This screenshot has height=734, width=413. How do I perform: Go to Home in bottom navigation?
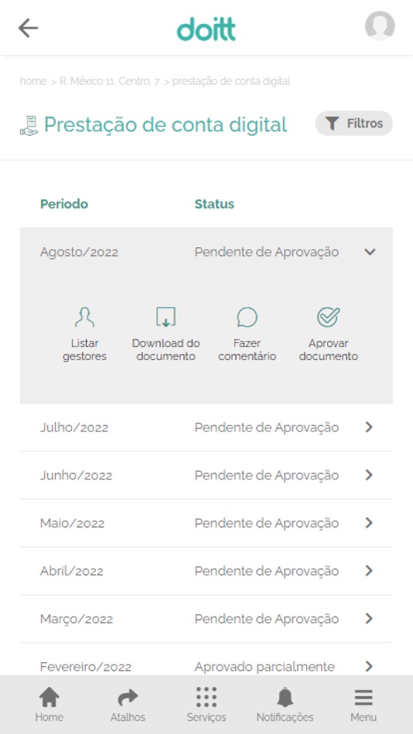pos(49,705)
